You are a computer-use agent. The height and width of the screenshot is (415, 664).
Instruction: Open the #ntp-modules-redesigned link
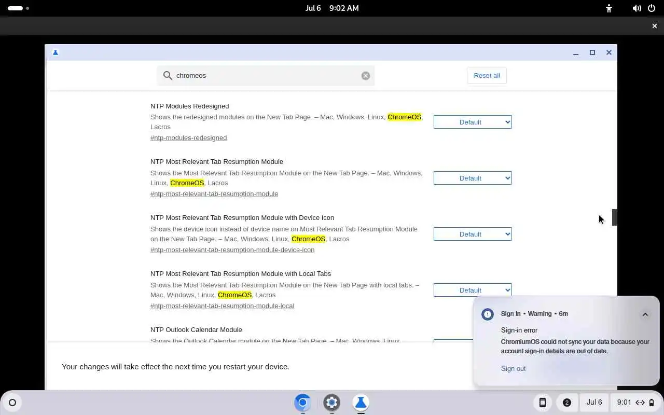pyautogui.click(x=188, y=138)
